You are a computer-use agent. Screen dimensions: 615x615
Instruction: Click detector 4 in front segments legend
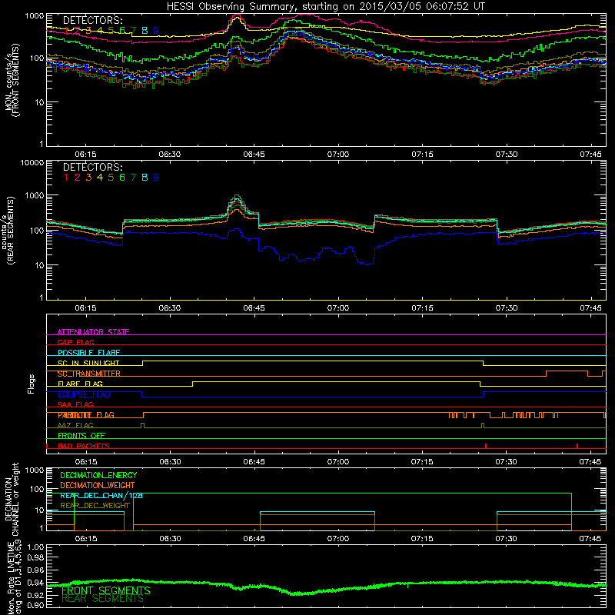[100, 31]
